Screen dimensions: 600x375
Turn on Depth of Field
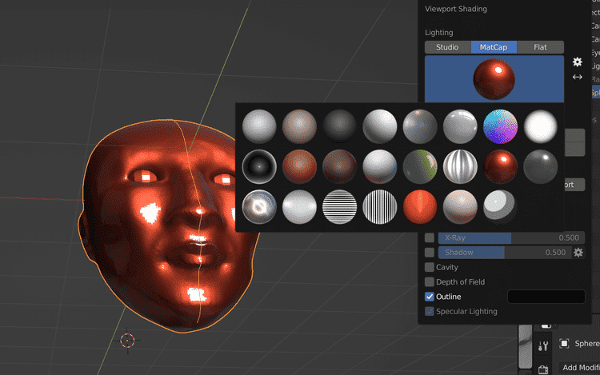(x=430, y=281)
